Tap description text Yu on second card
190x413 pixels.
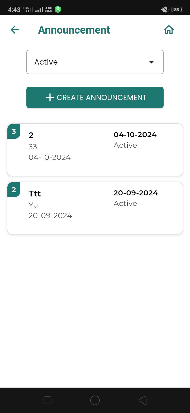[33, 205]
